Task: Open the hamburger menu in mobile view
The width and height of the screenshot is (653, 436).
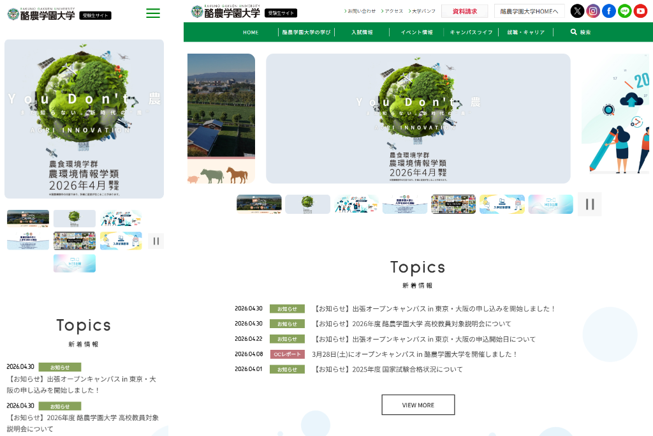Action: [x=153, y=13]
